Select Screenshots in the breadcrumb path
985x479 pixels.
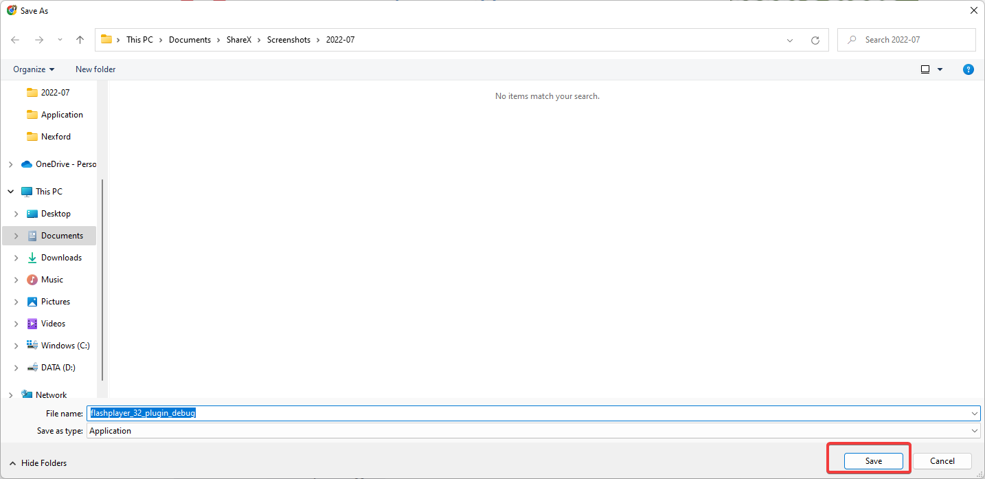288,40
